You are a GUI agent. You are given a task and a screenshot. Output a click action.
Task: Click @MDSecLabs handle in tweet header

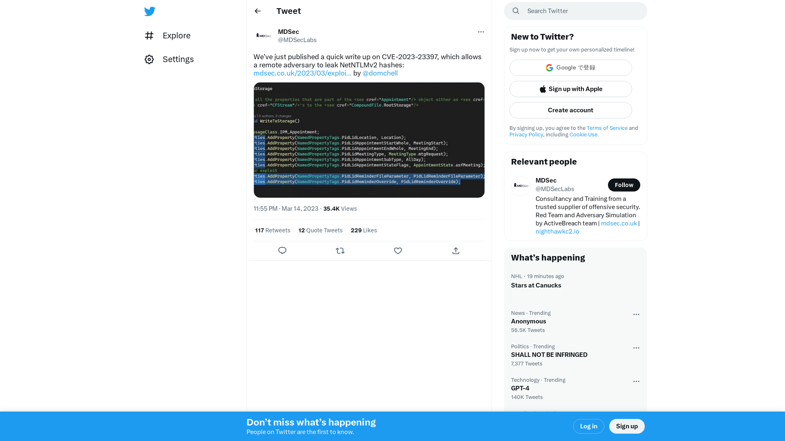(x=297, y=40)
